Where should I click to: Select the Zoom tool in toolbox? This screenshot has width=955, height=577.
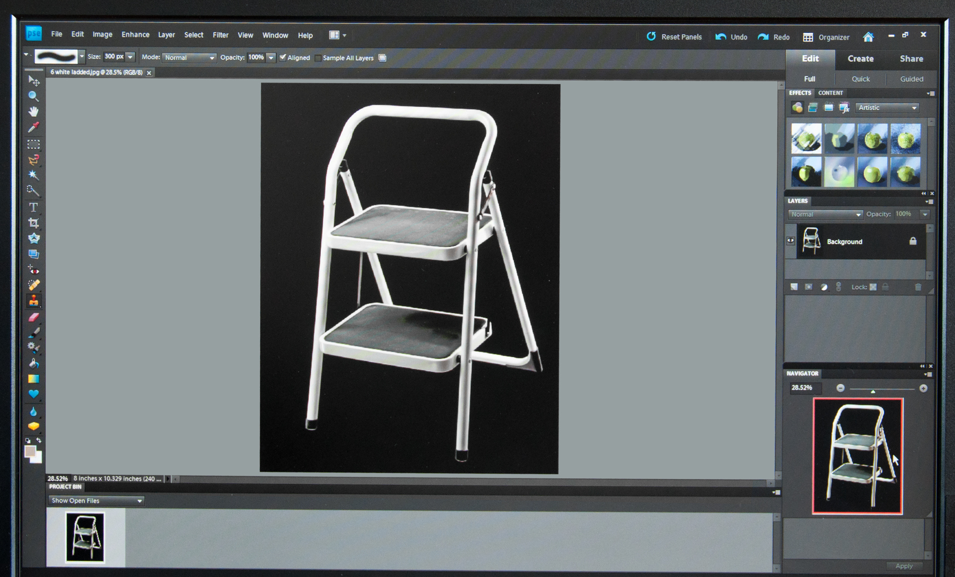coord(33,96)
